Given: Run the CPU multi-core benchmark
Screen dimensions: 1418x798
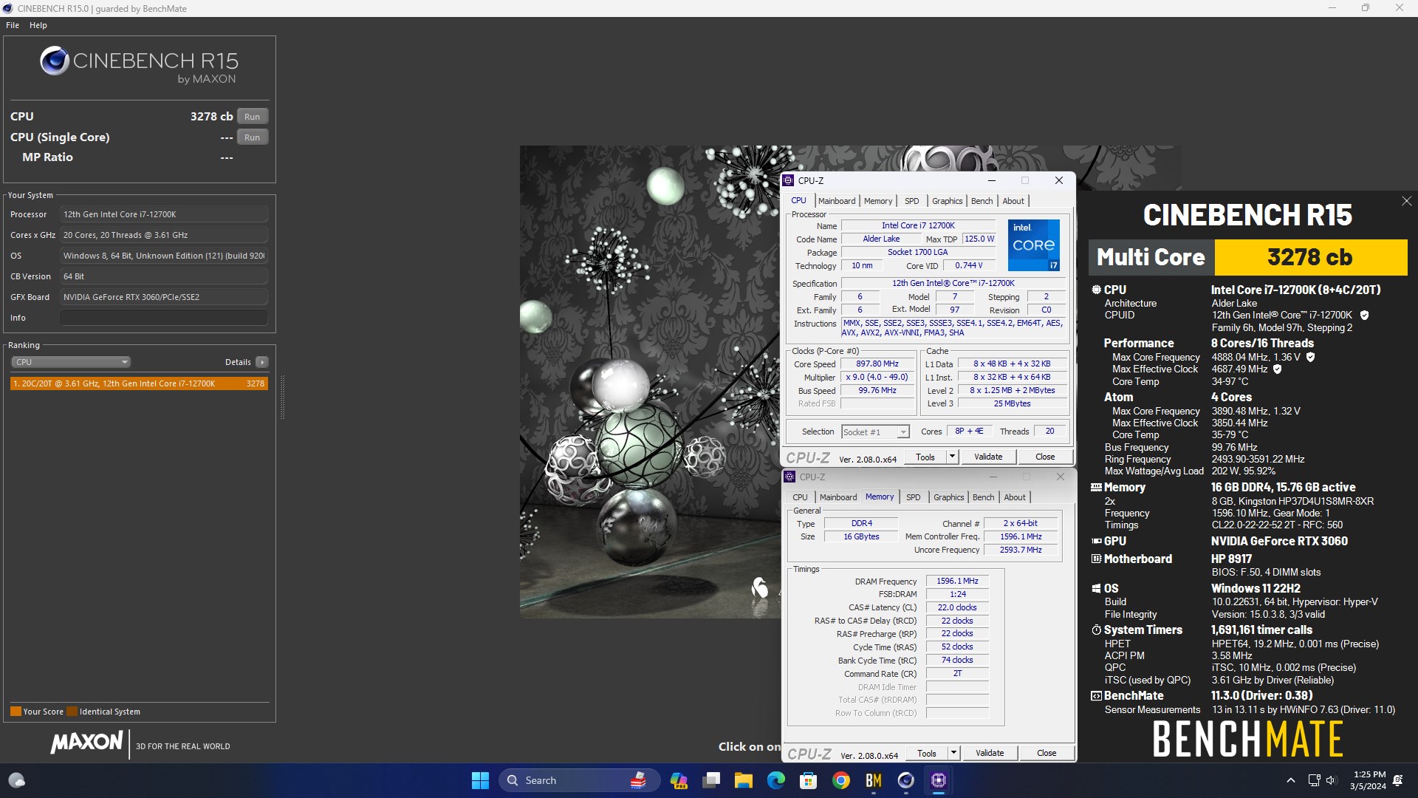Looking at the screenshot, I should tap(252, 117).
